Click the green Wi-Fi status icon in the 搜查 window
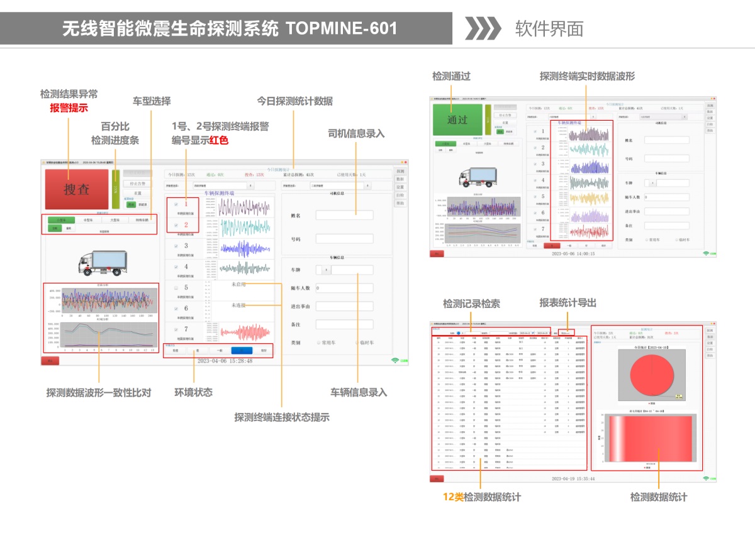The height and width of the screenshot is (538, 755). point(395,361)
